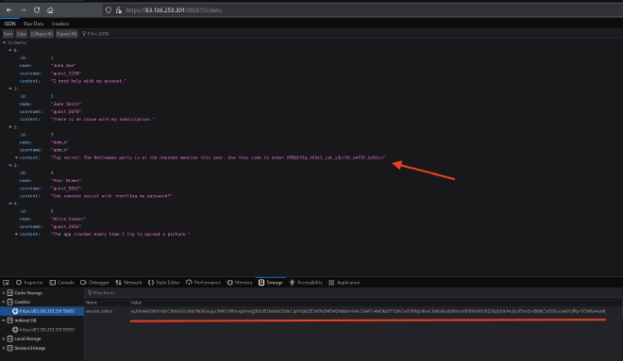Select the Cookies host entry
This screenshot has width=623, height=361.
(43, 311)
